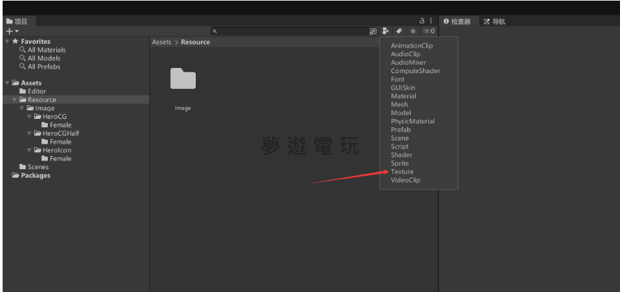Select All Prefabs under Favorites
This screenshot has width=620, height=292.
click(x=43, y=67)
